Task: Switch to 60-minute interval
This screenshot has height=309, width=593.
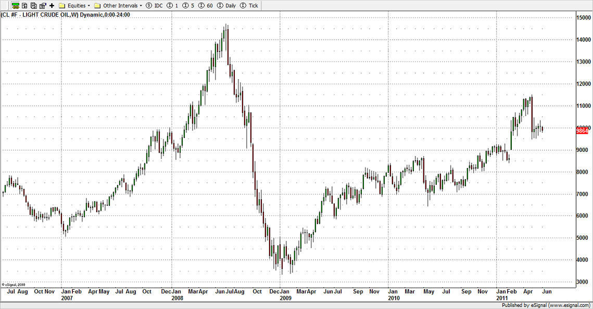Action: click(206, 5)
